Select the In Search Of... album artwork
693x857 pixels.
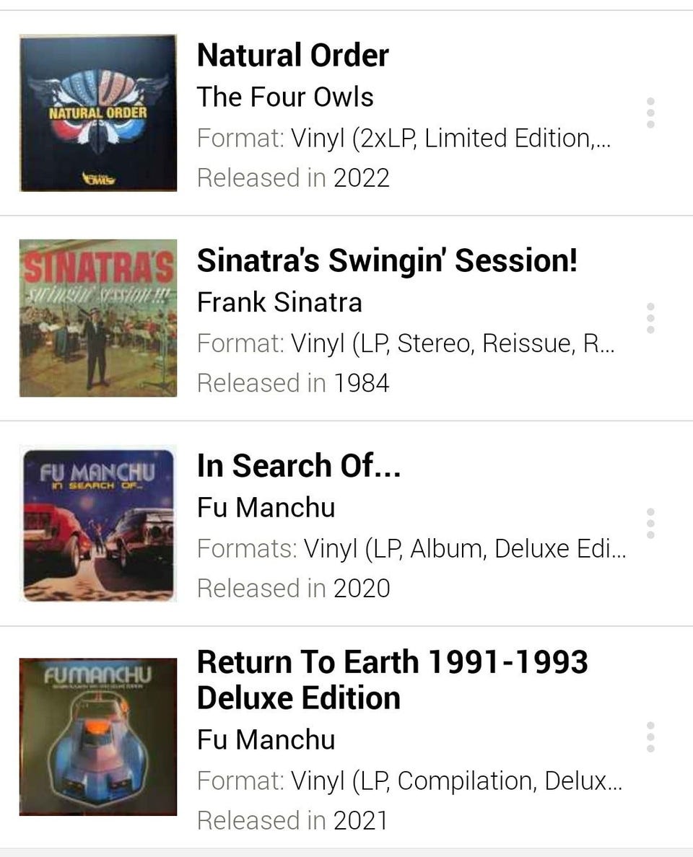(x=98, y=524)
